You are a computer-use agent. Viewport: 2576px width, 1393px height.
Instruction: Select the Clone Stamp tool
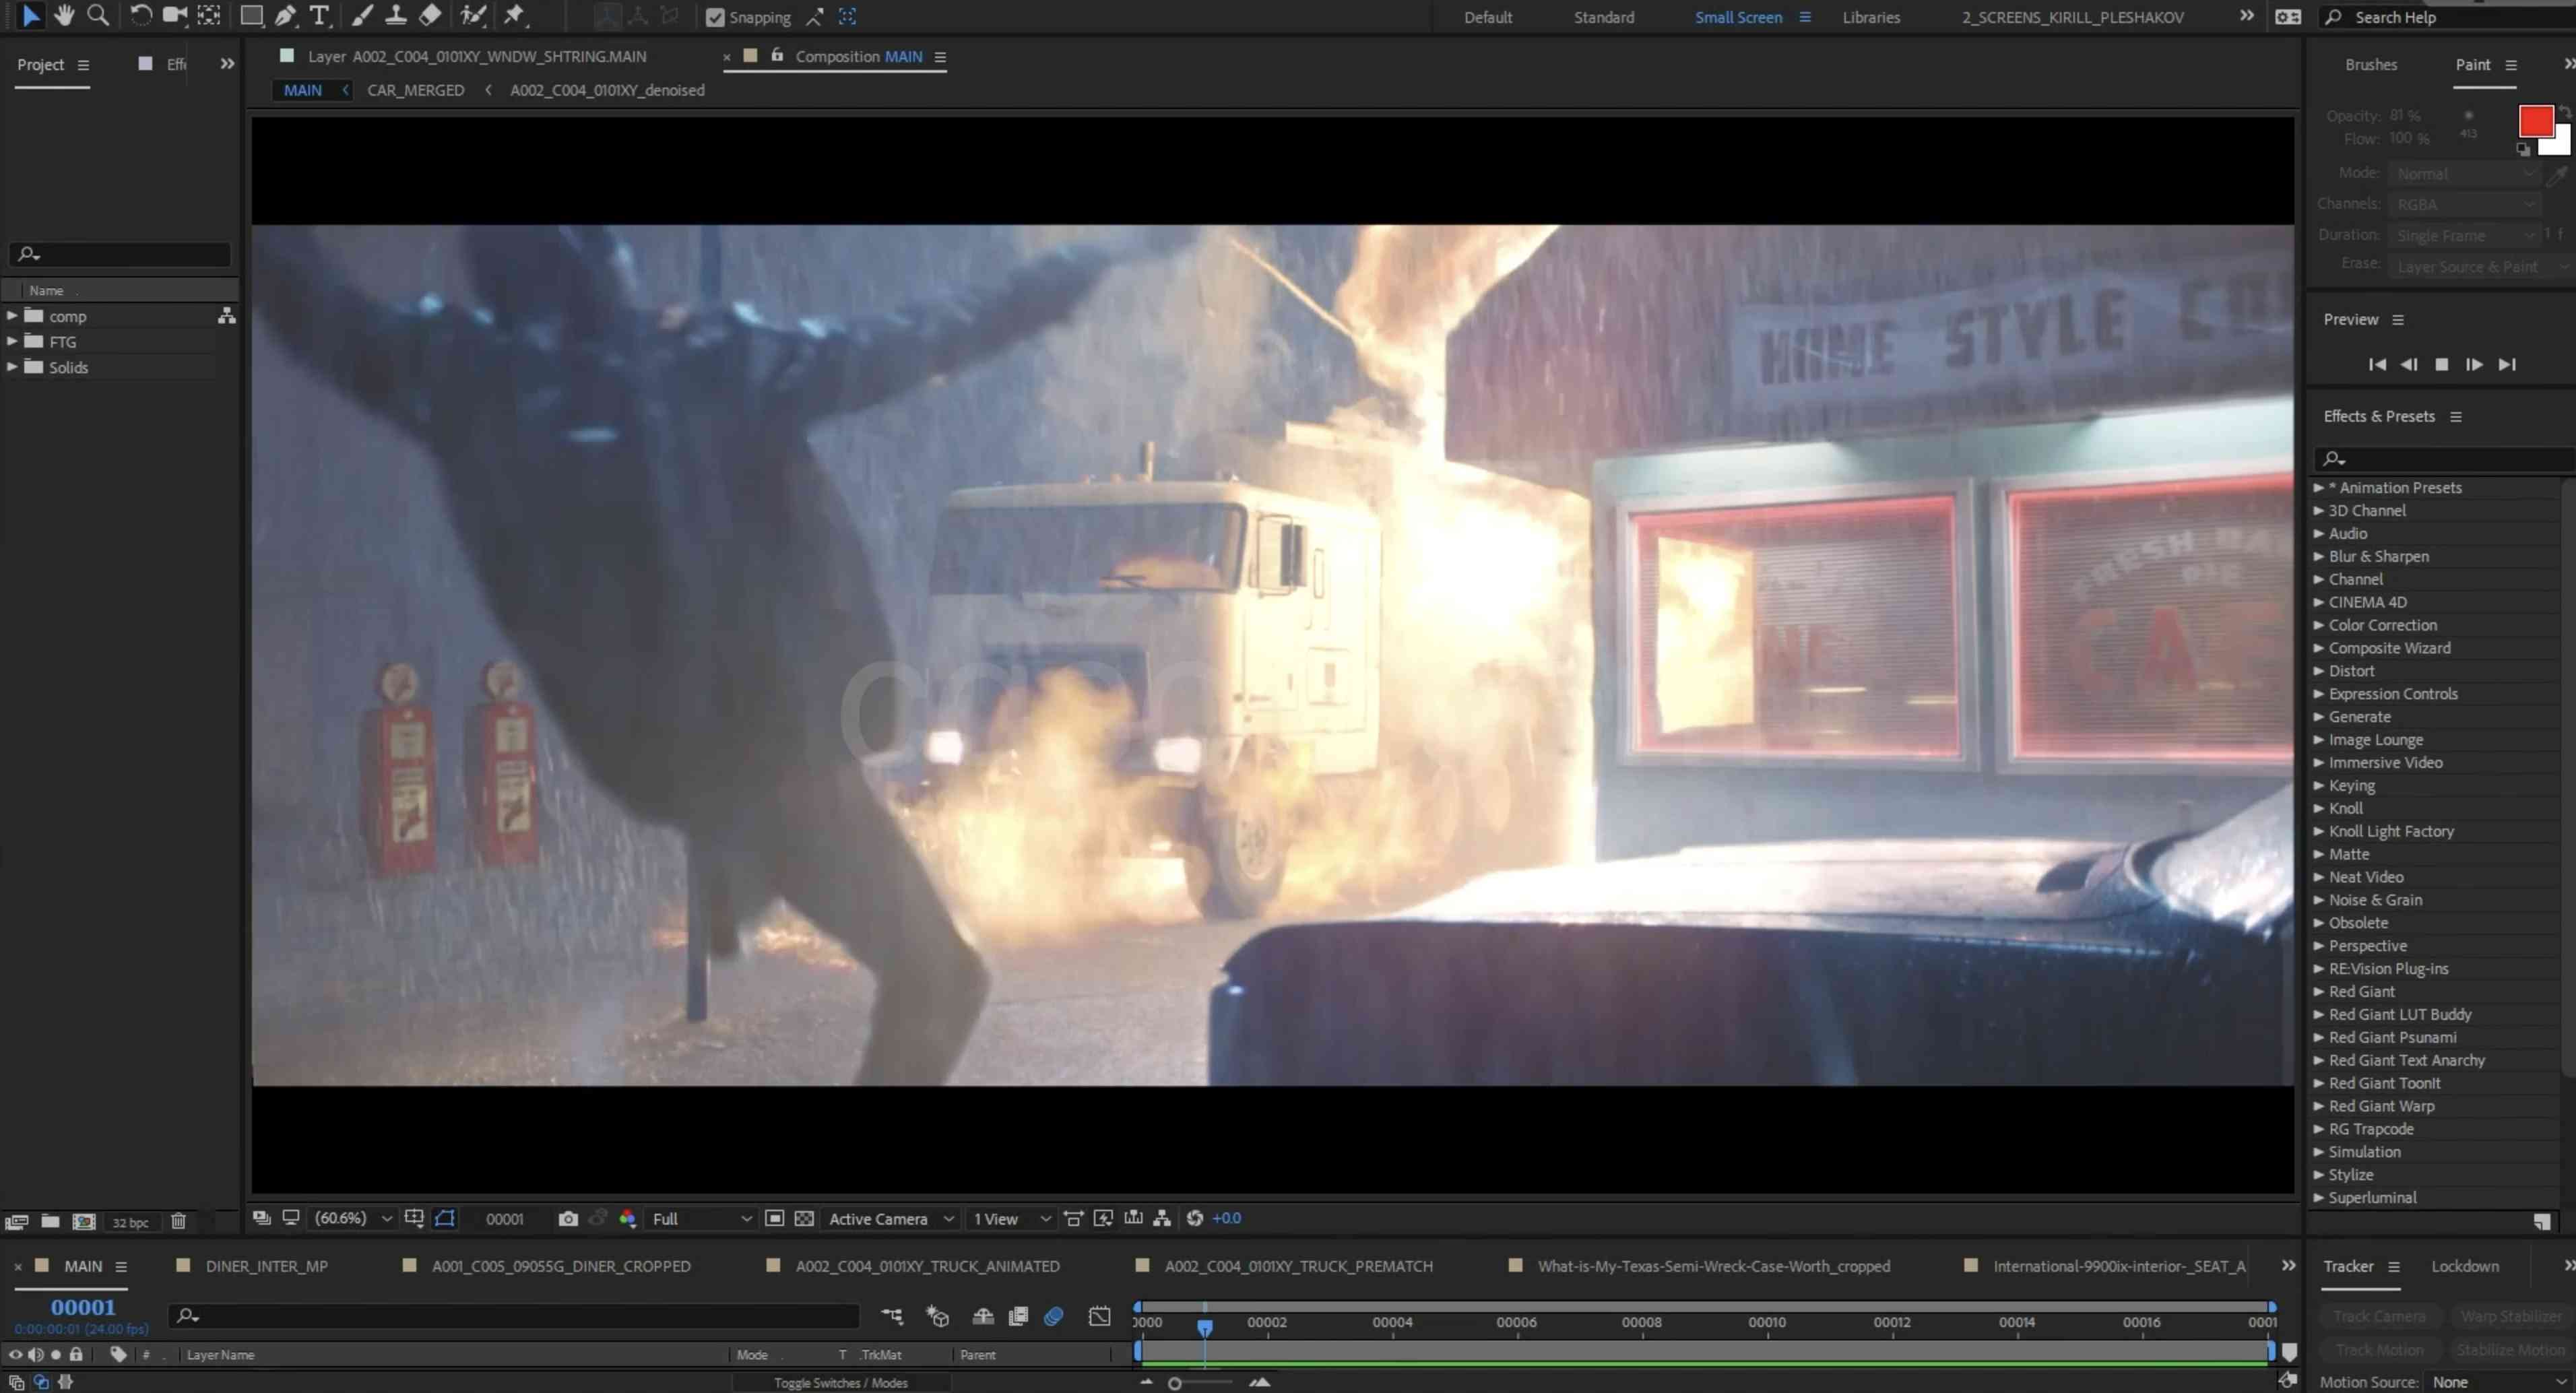click(x=396, y=15)
